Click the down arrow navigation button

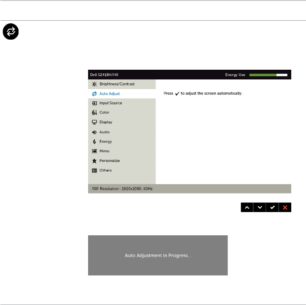260,207
